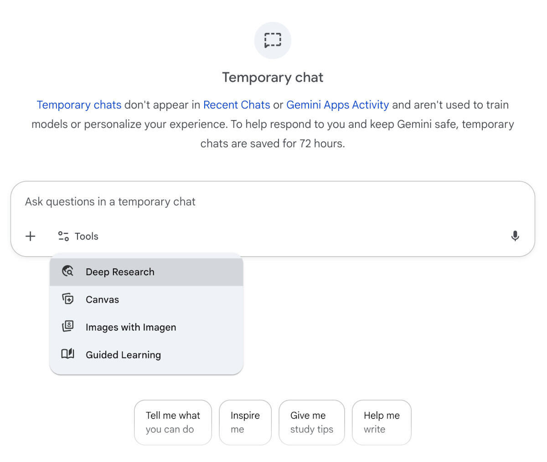Open the Gemini Apps Activity link
This screenshot has height=462, width=547.
click(337, 105)
